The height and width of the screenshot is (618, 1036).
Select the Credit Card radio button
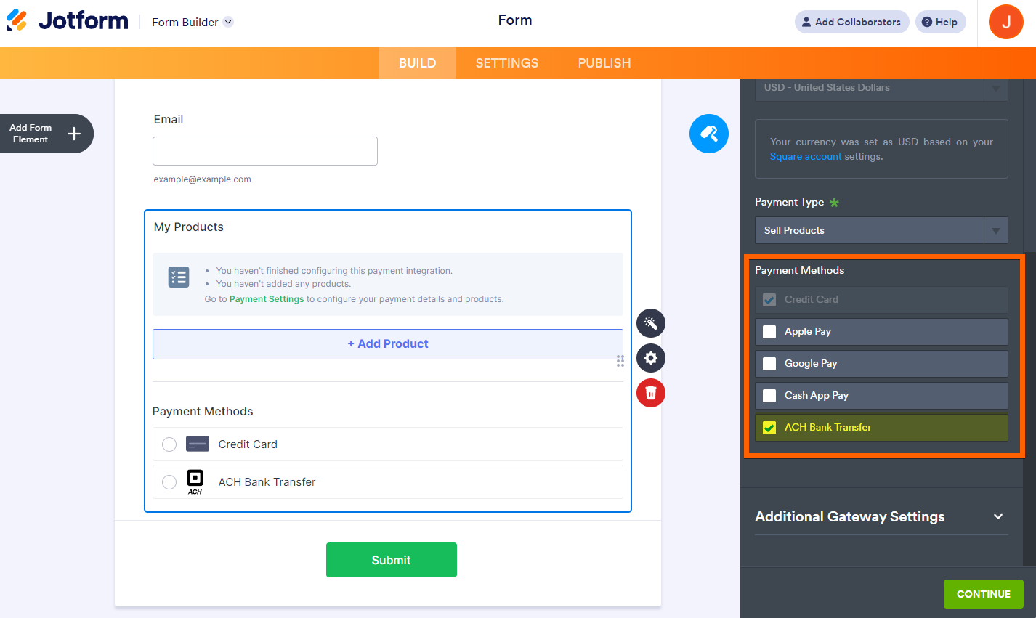[169, 444]
